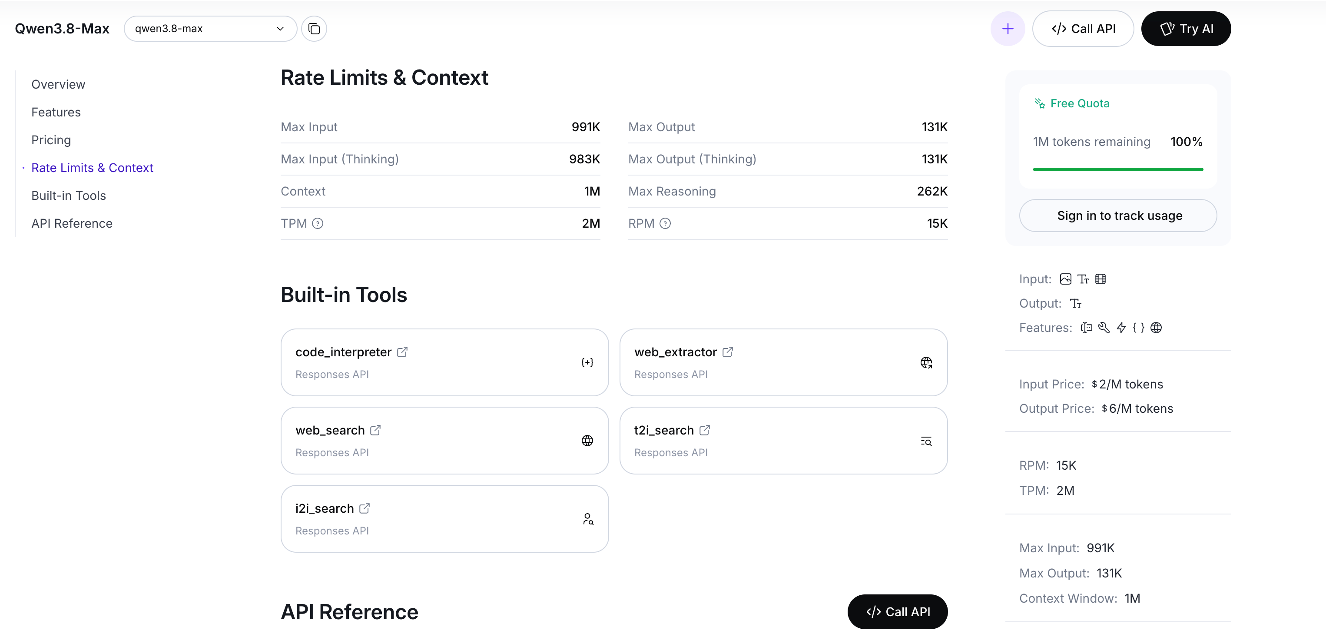Click the image input type icon
Screen dimensions: 1326x637
pyautogui.click(x=1065, y=279)
